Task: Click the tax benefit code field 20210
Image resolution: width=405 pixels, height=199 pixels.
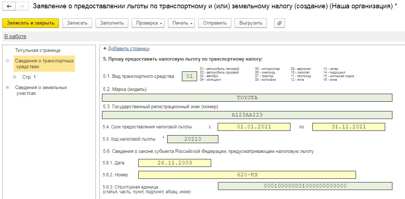Action: point(193,139)
